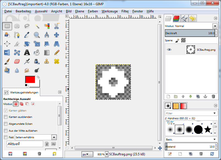Select the Move tool
The height and width of the screenshot is (160, 221).
56,35
